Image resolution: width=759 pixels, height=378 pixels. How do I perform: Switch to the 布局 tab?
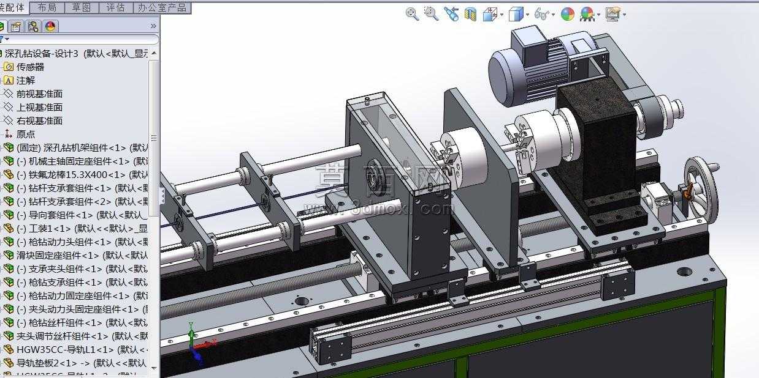pyautogui.click(x=47, y=7)
